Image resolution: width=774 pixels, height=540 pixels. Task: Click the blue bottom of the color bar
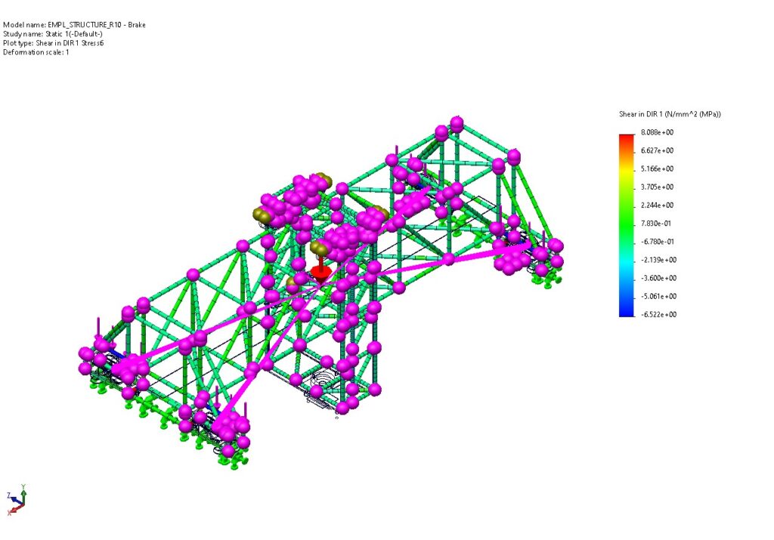(626, 311)
